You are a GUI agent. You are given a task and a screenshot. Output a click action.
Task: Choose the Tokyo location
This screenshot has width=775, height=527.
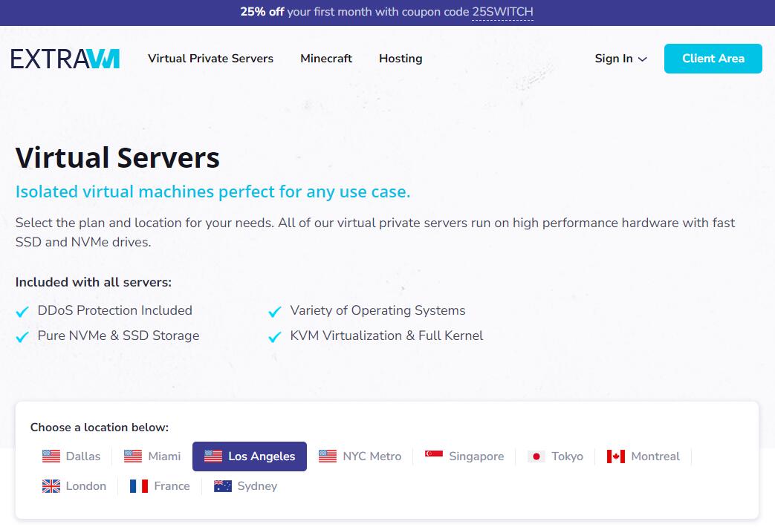(555, 456)
